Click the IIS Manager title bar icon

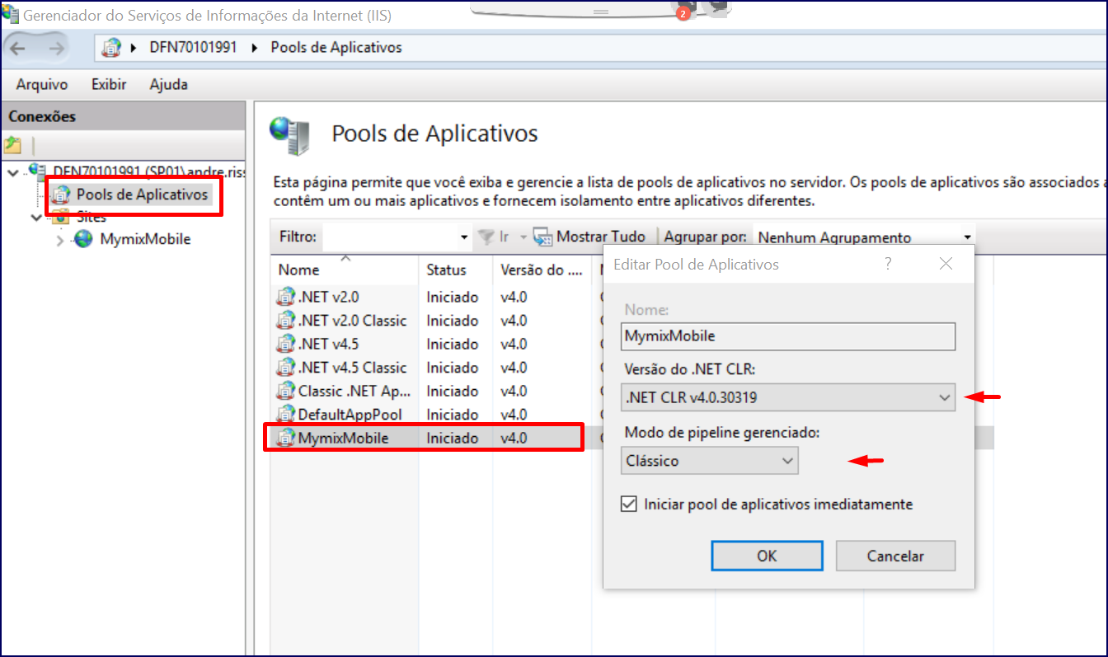coord(10,14)
